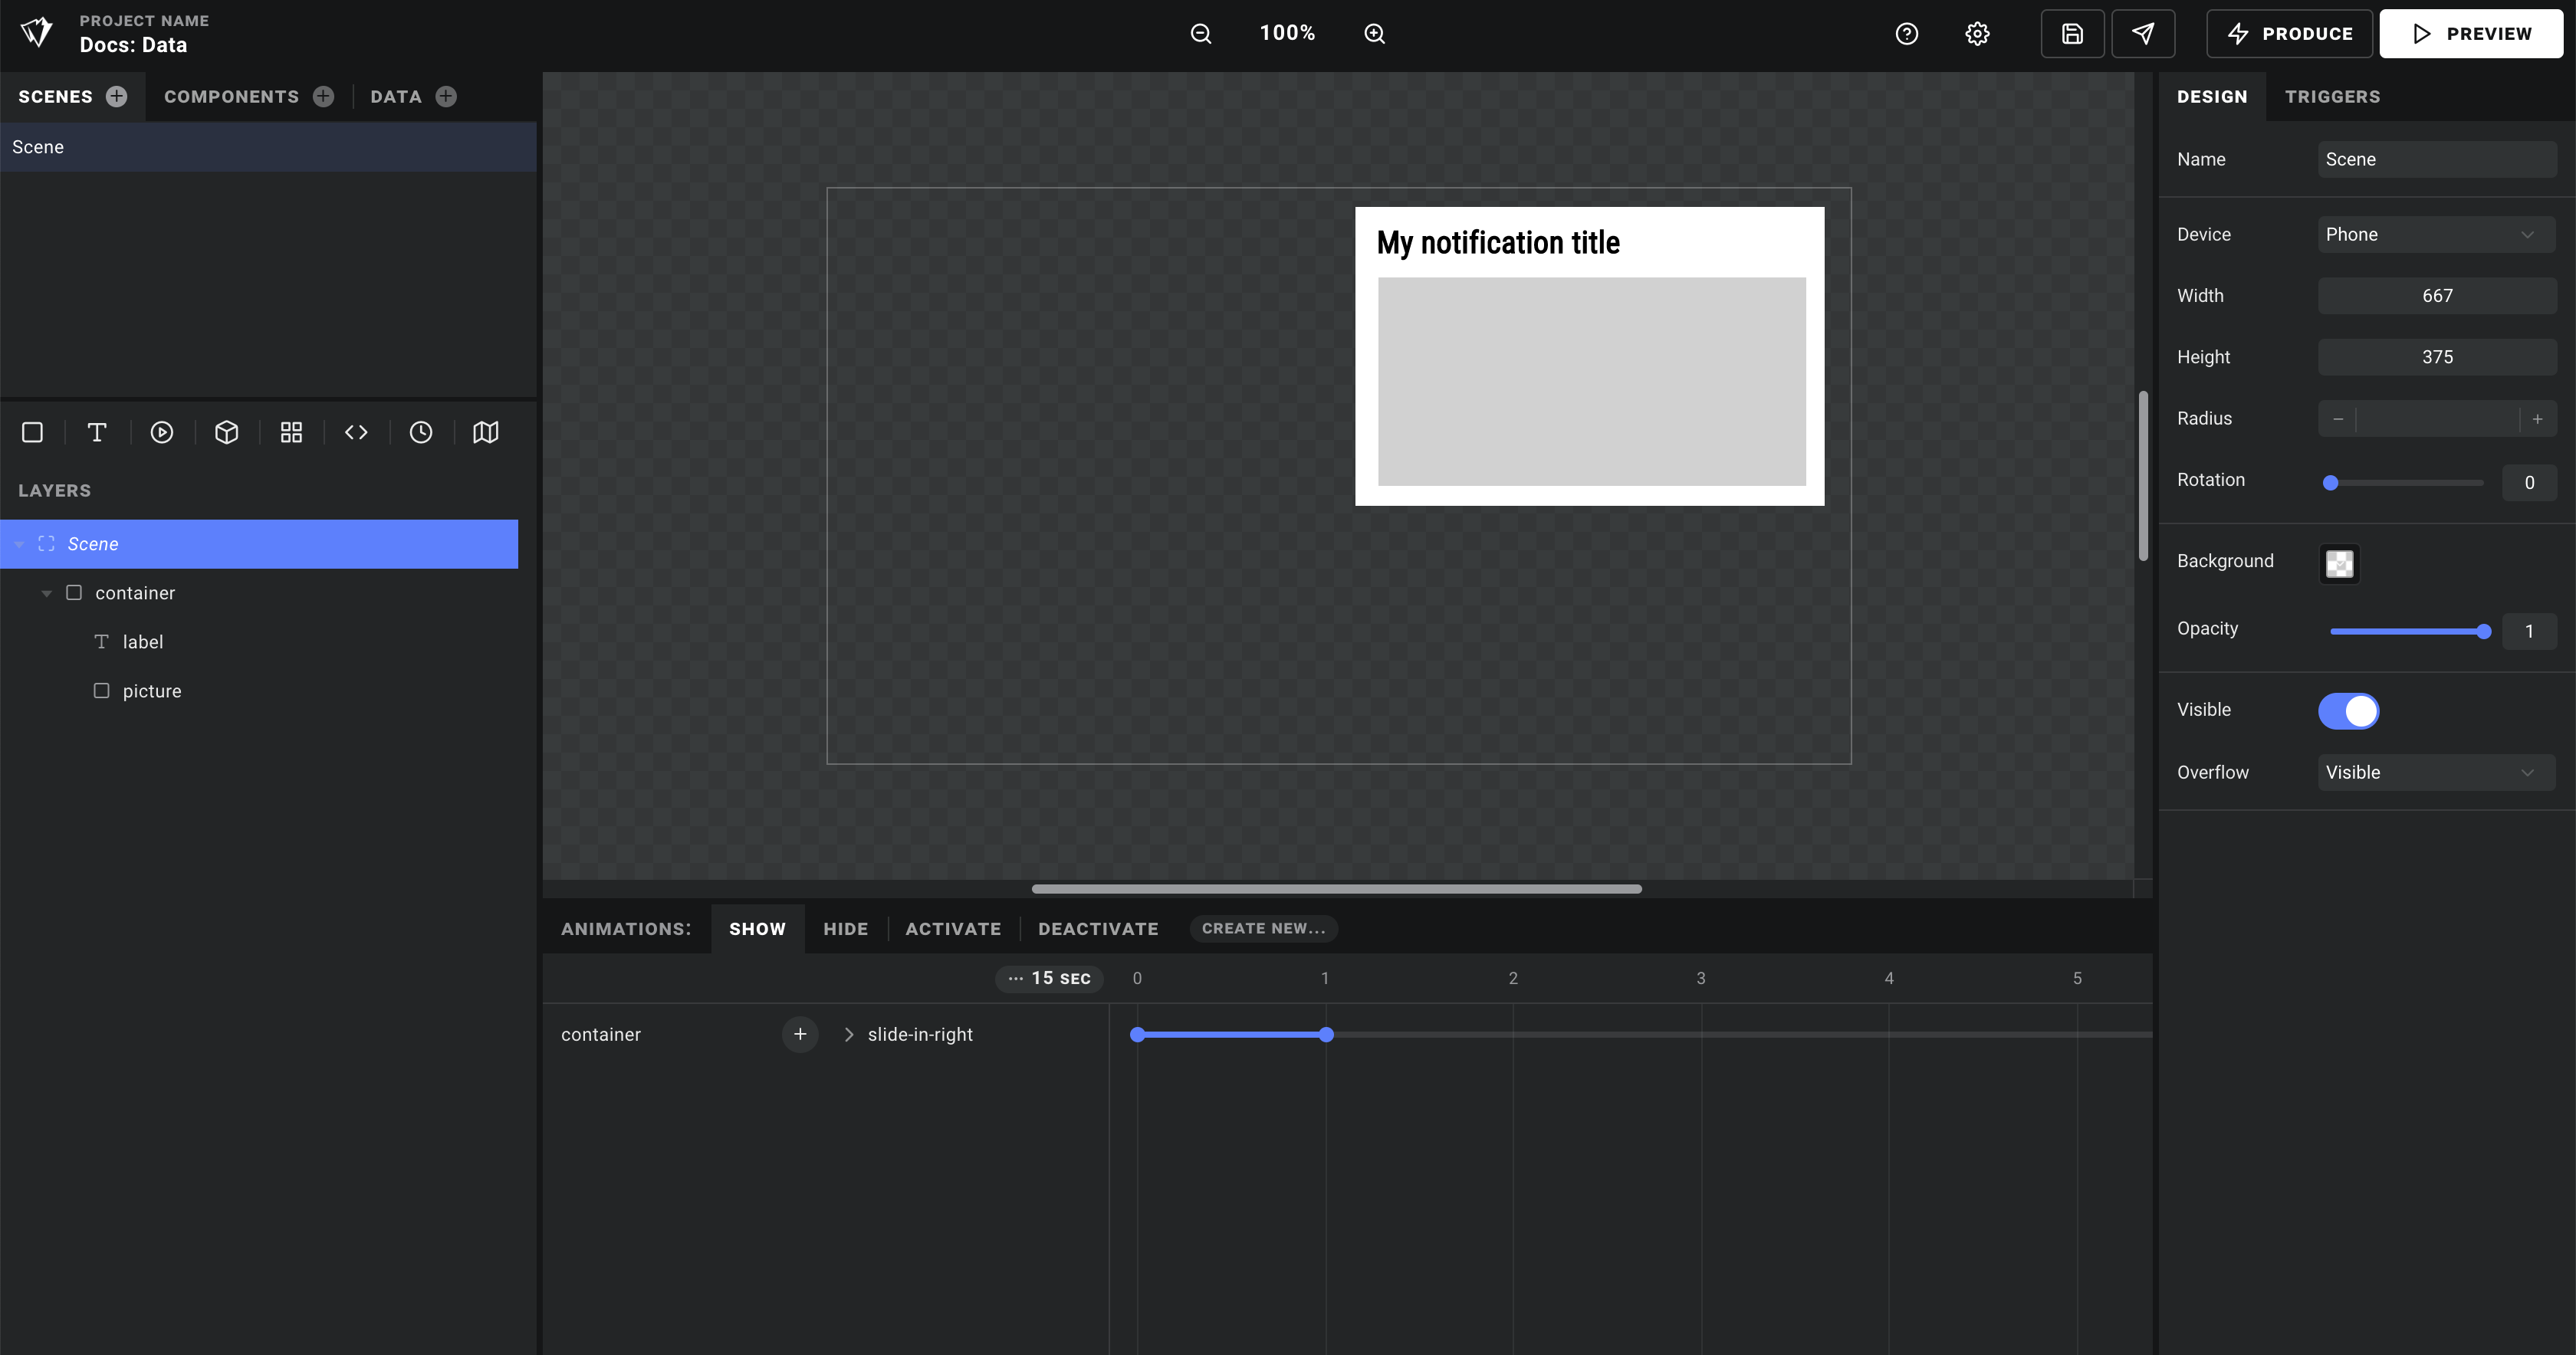
Task: Open the Overflow dropdown
Action: (2436, 772)
